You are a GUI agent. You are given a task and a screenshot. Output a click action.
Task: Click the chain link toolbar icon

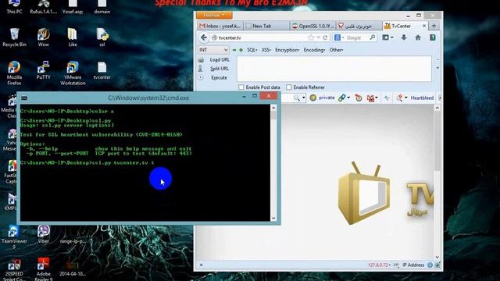(x=342, y=98)
